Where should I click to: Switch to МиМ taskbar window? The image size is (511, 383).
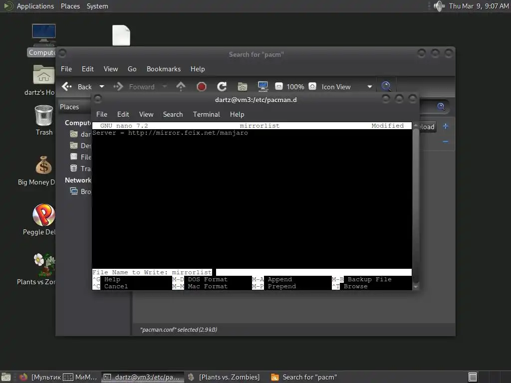click(80, 377)
